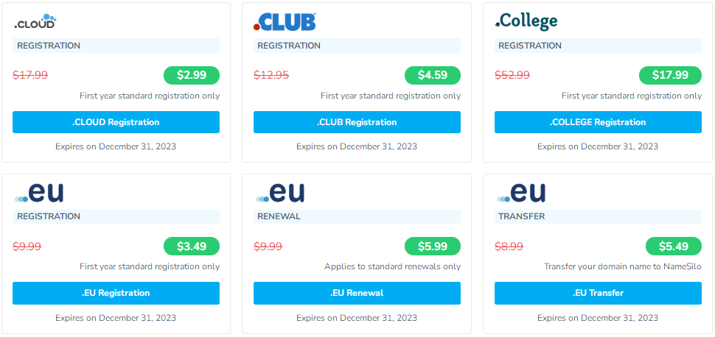Click the $3.49 price badge
The height and width of the screenshot is (337, 715).
point(192,246)
